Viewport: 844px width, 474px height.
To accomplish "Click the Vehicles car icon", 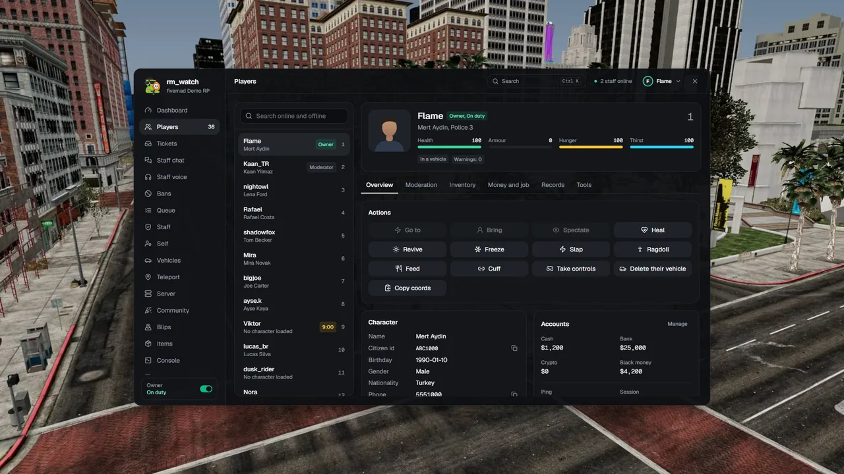I will click(x=148, y=260).
